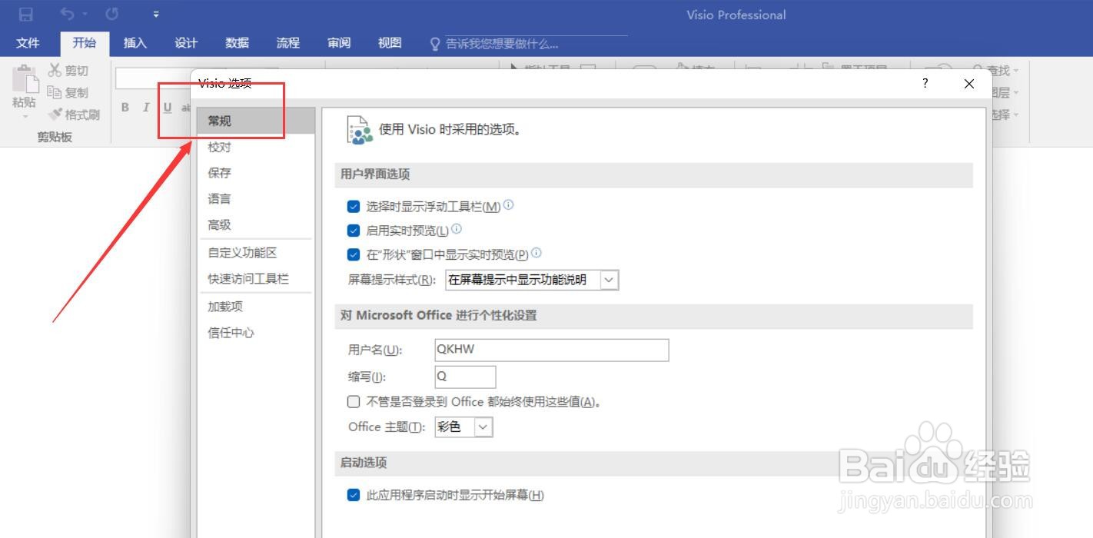Switch to the 设计 ribbon tab
Viewport: 1093px width, 538px height.
pos(186,43)
